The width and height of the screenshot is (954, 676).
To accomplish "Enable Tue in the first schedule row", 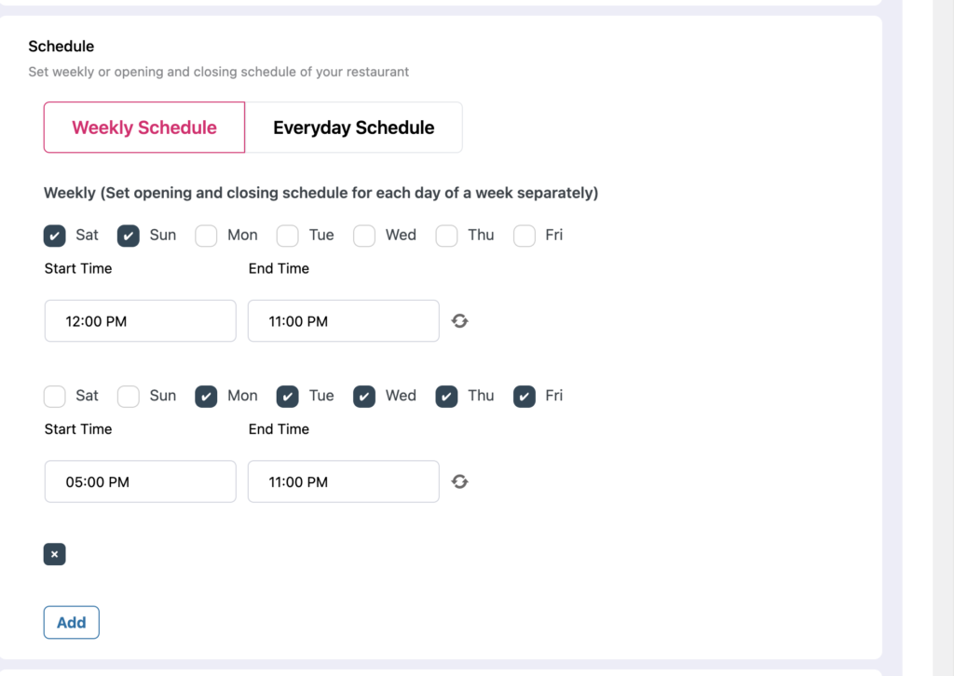I will [x=288, y=236].
